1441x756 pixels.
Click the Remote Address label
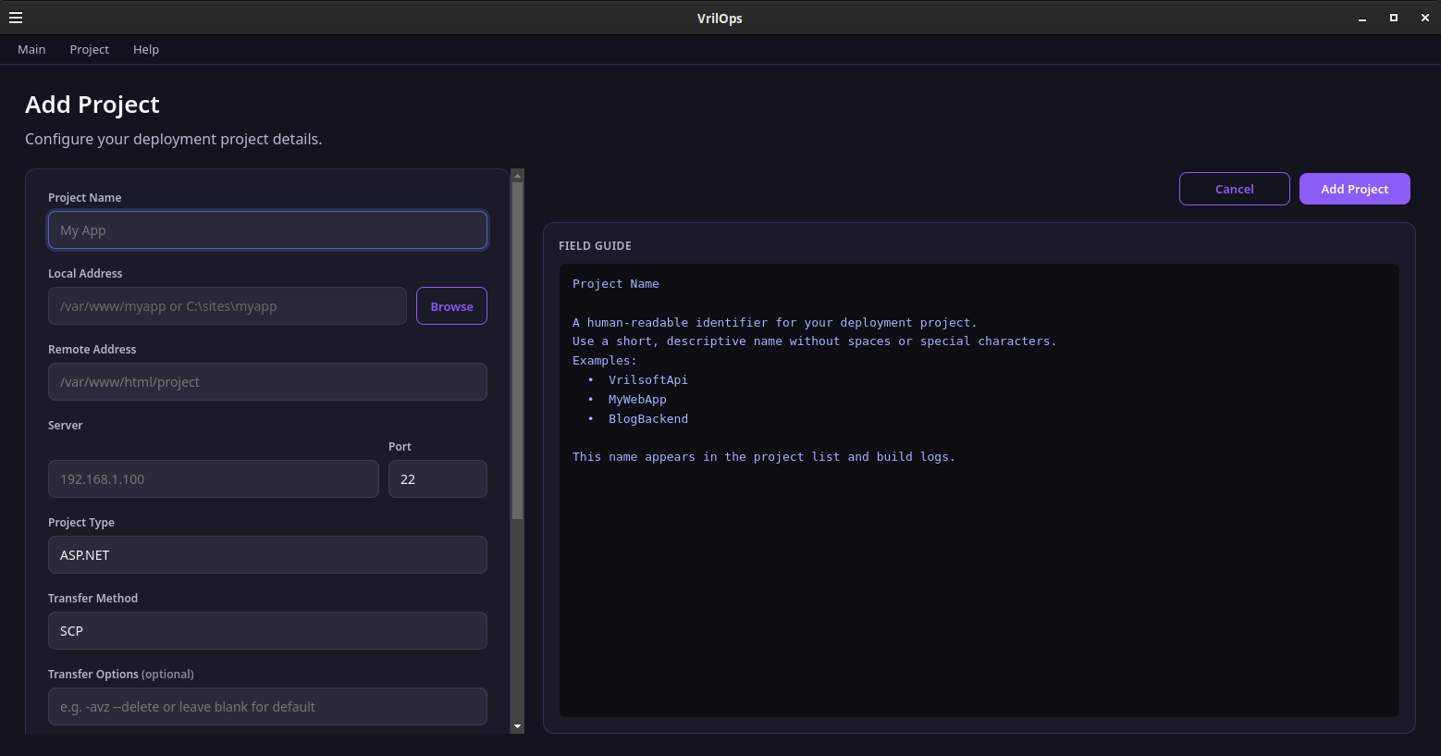pos(92,350)
